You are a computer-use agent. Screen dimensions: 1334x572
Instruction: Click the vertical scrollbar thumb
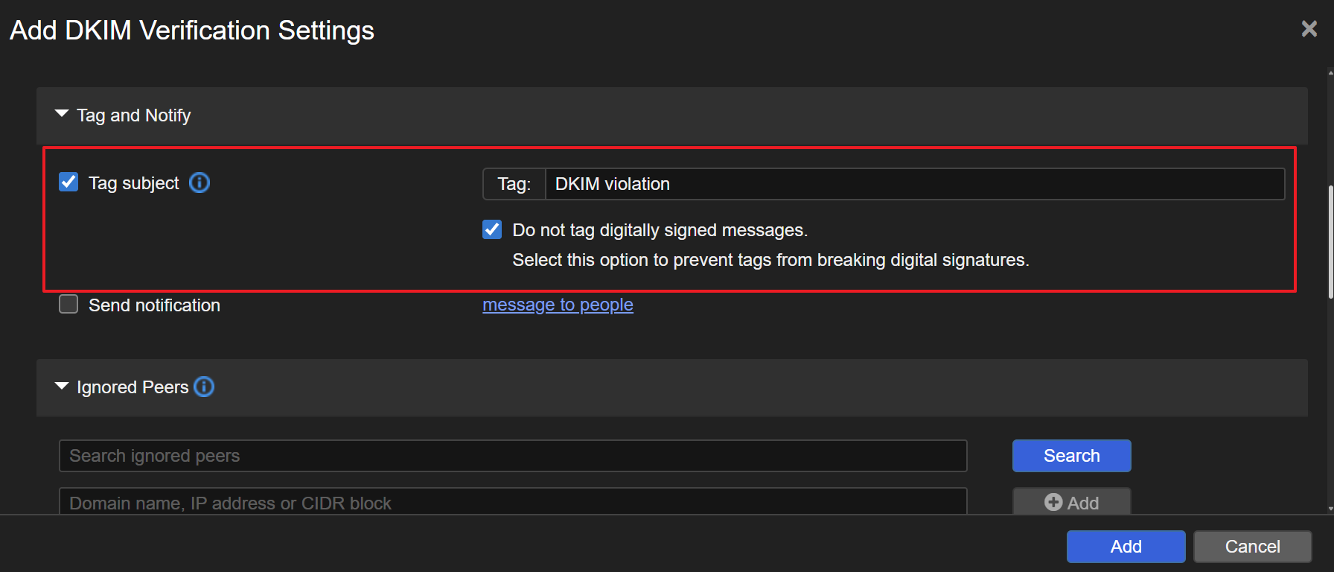[1330, 242]
